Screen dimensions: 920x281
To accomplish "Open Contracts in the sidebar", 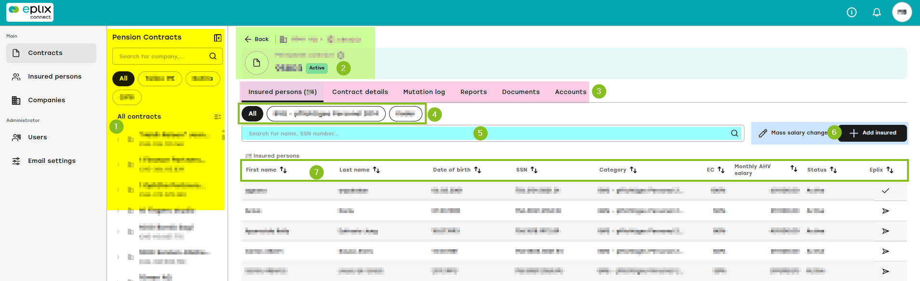I will tap(51, 53).
